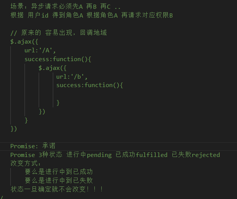Viewport: 237px width, 199px height.
Task: Click the word pending in status line
Action: click(99, 155)
